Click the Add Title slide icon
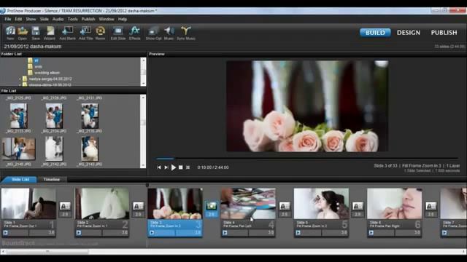 (86, 33)
